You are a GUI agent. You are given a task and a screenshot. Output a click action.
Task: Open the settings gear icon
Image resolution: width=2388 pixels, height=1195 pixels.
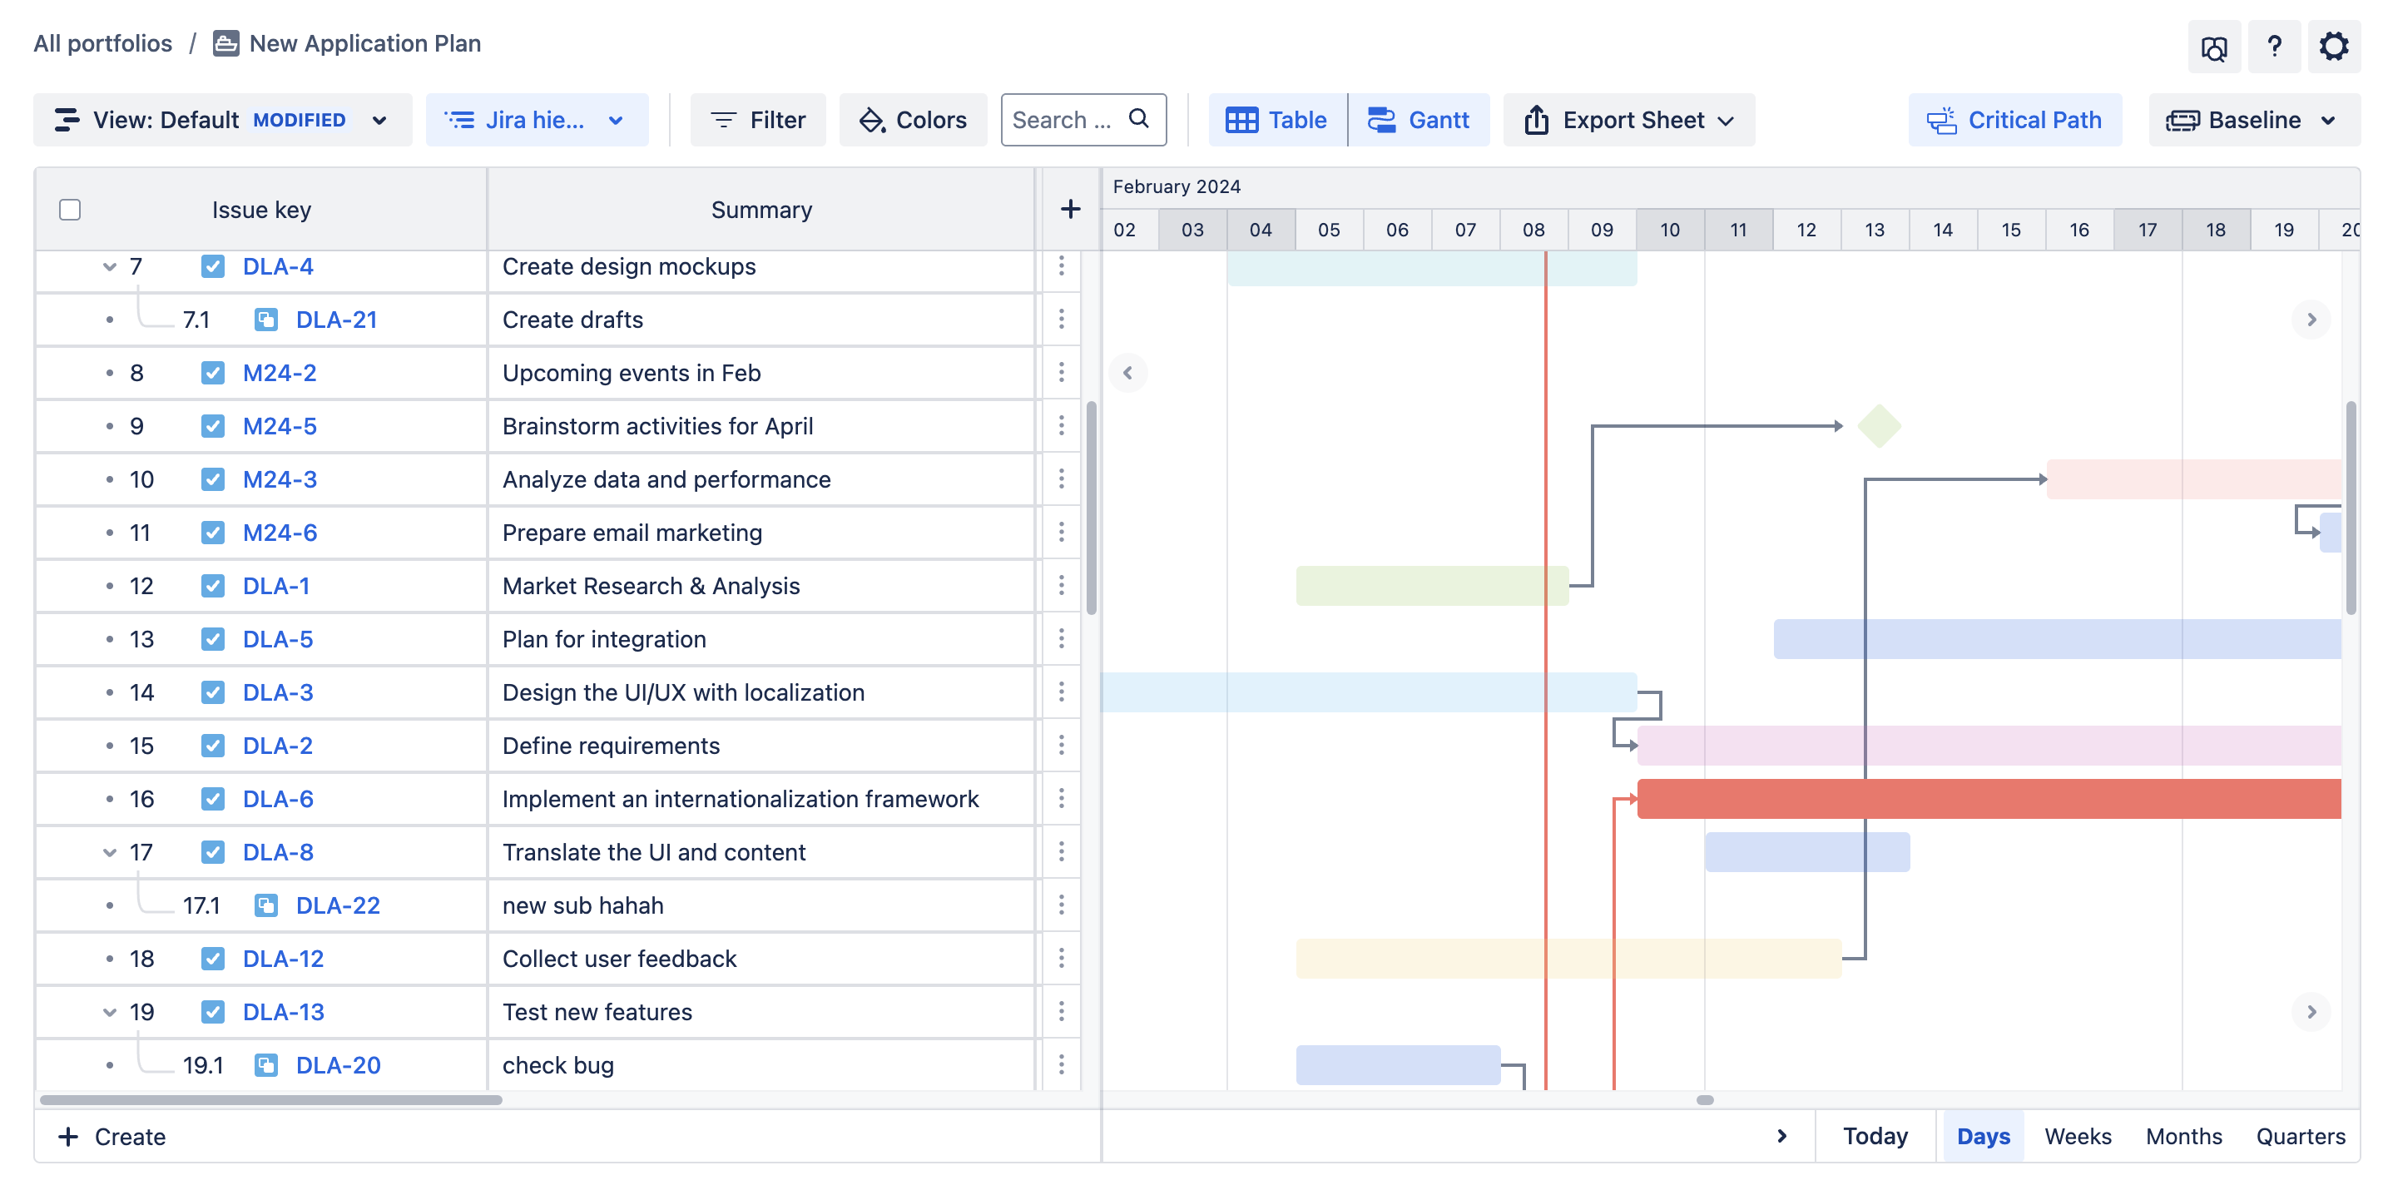pos(2332,47)
